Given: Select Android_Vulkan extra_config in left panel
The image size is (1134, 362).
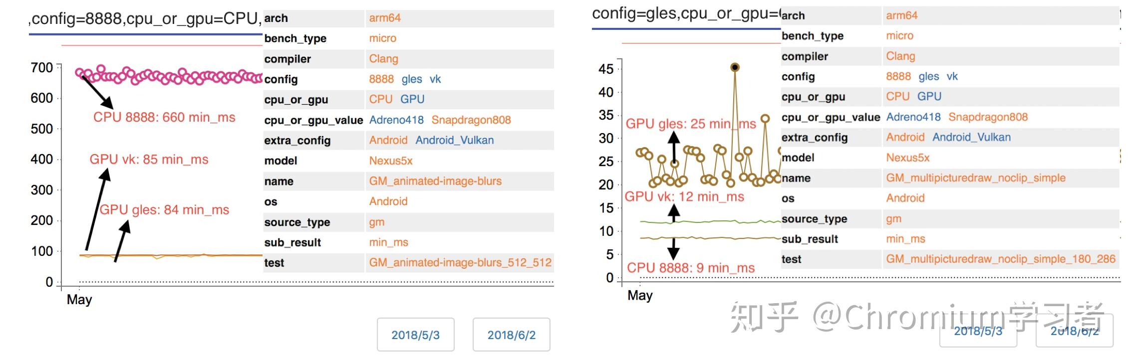Looking at the screenshot, I should click(x=454, y=140).
